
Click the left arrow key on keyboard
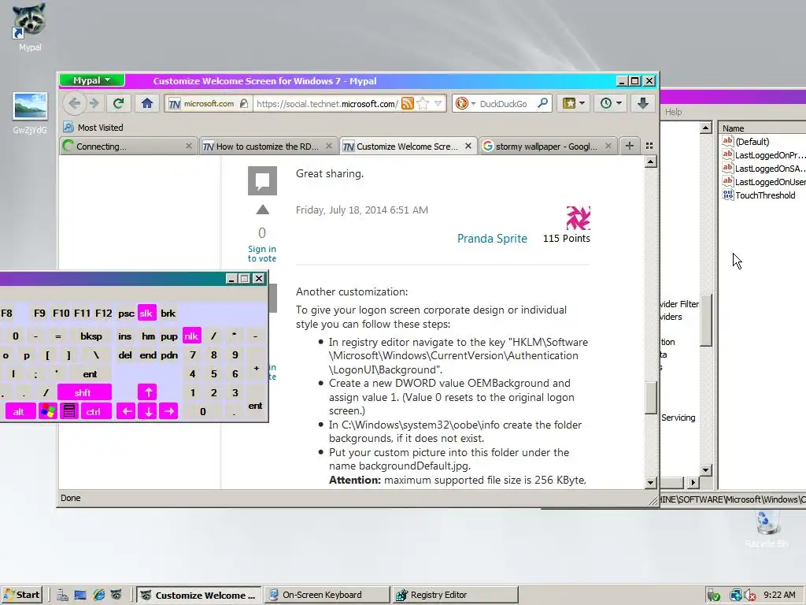(x=127, y=411)
